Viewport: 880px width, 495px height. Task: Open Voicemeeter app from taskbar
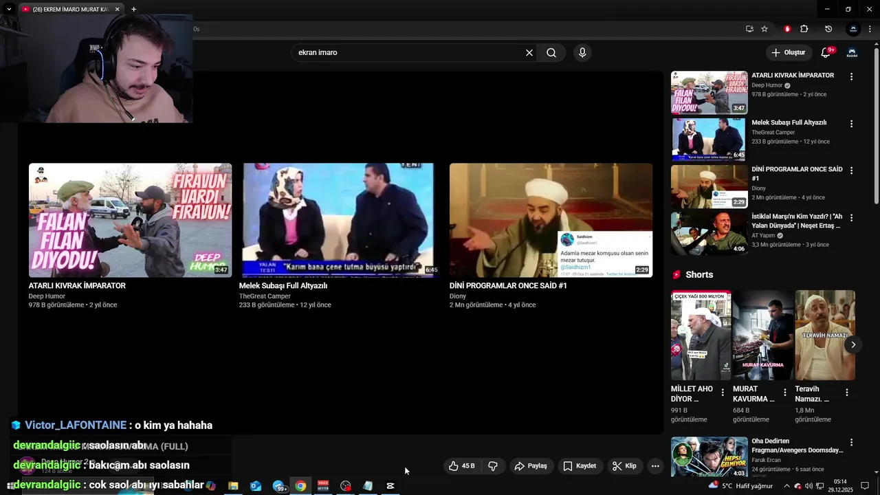(x=323, y=486)
